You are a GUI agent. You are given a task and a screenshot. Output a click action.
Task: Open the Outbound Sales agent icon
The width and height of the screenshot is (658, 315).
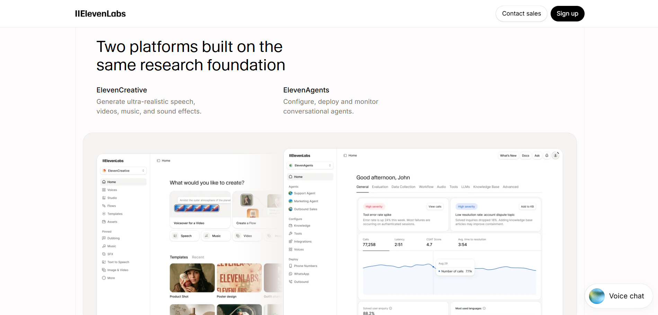tap(291, 209)
